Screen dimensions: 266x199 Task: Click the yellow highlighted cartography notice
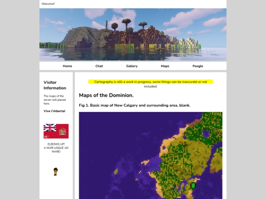coord(150,82)
